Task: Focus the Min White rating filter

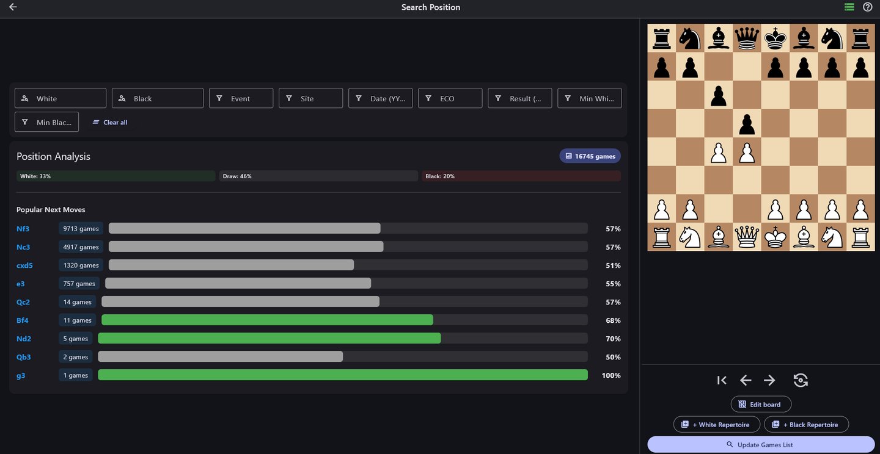Action: click(x=589, y=98)
